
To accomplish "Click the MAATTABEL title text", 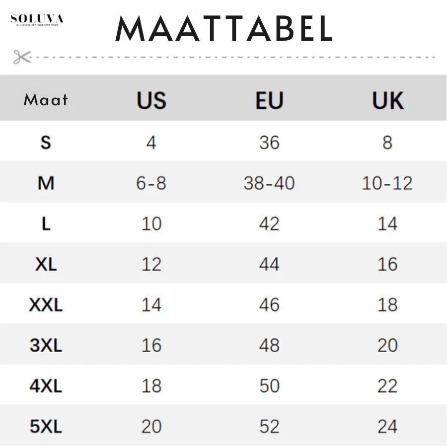I will point(223,29).
